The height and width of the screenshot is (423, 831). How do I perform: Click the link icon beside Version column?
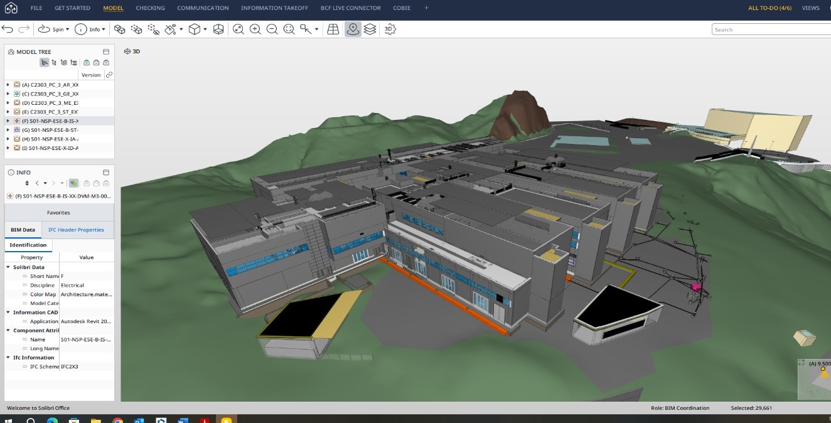(x=109, y=75)
